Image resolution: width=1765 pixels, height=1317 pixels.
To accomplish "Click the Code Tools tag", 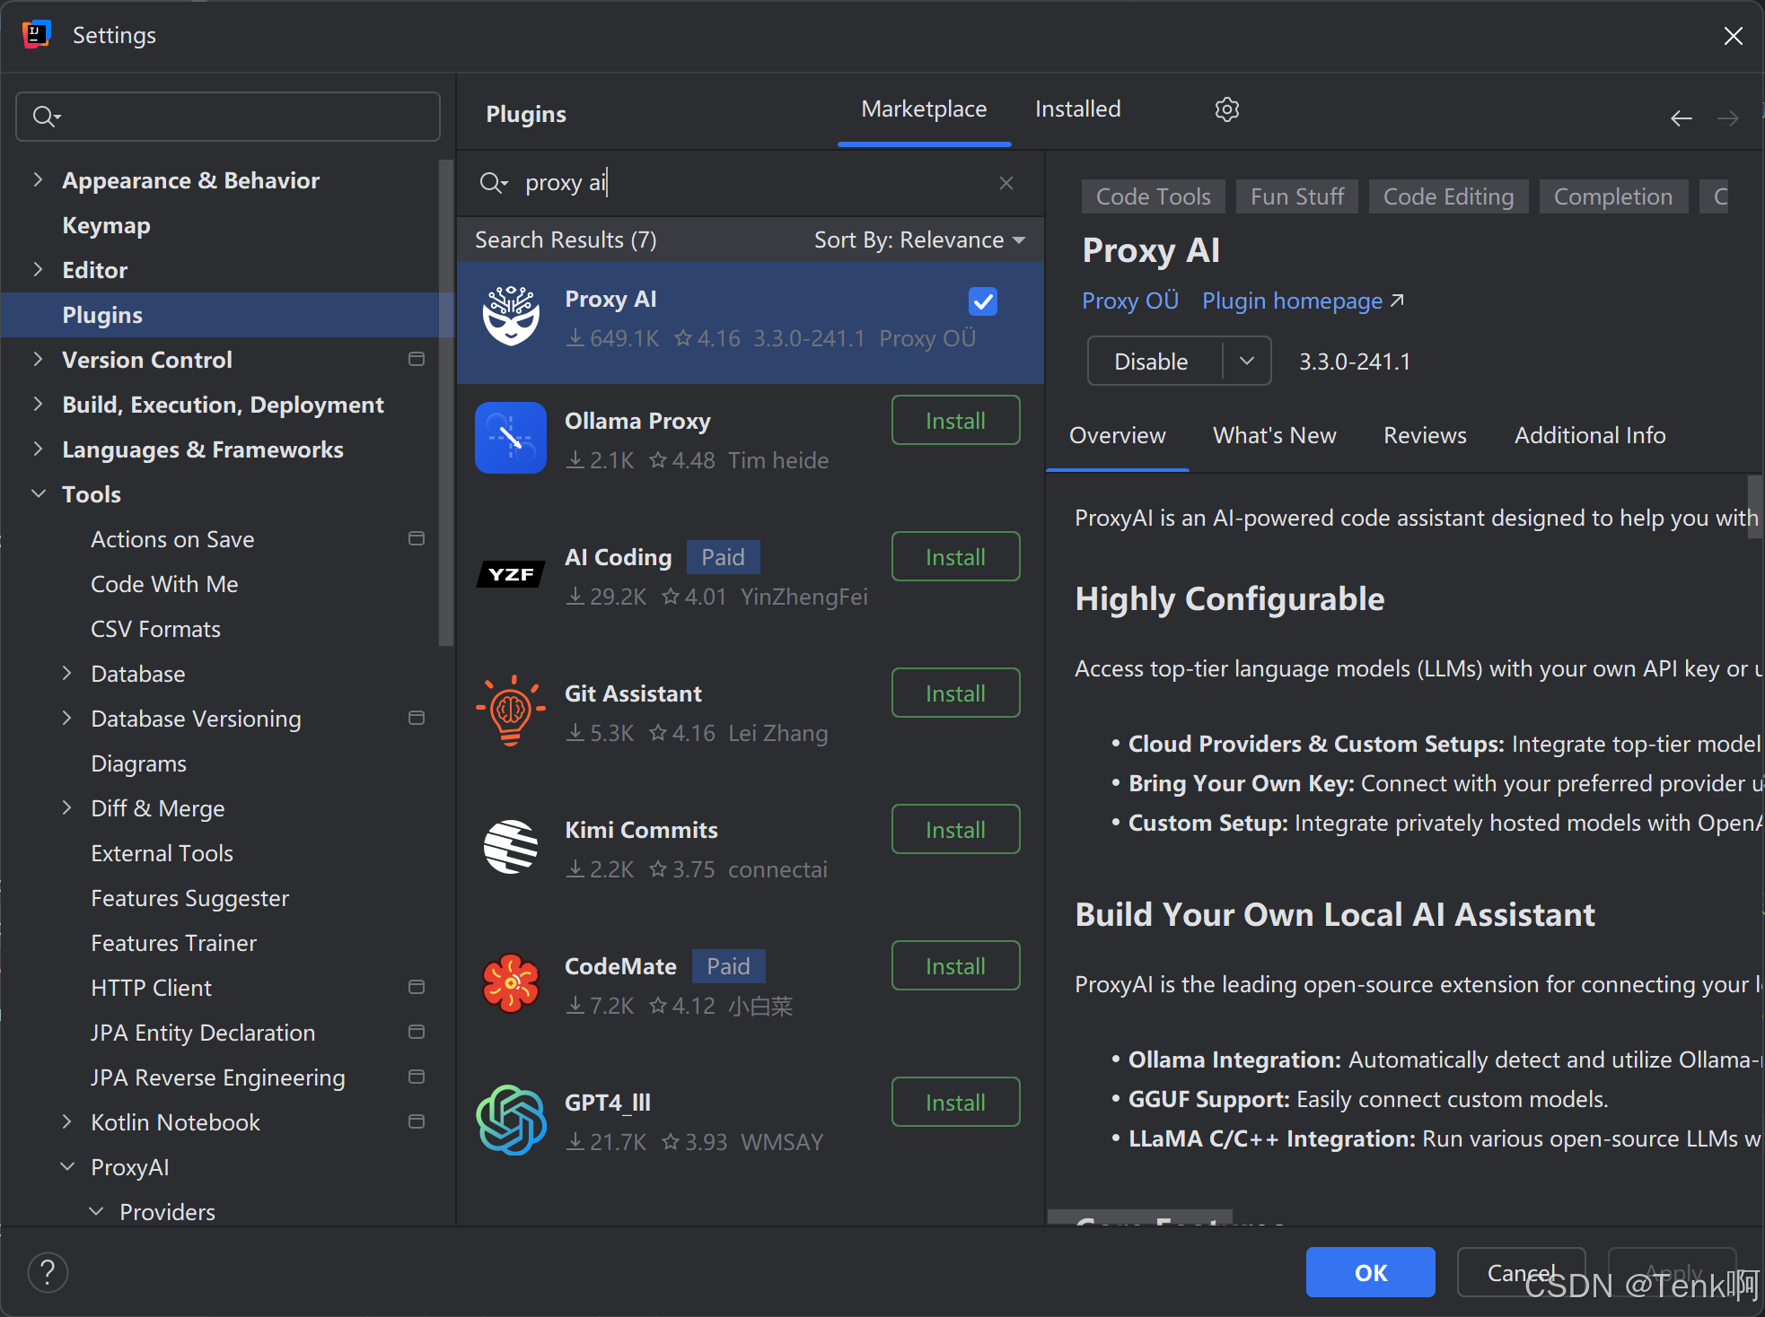I will pyautogui.click(x=1153, y=196).
